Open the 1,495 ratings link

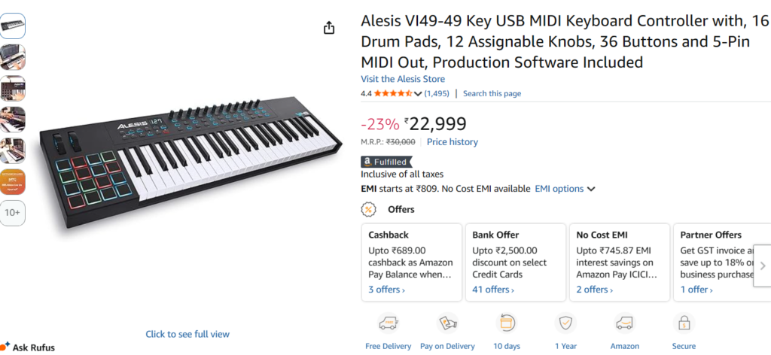pos(437,93)
